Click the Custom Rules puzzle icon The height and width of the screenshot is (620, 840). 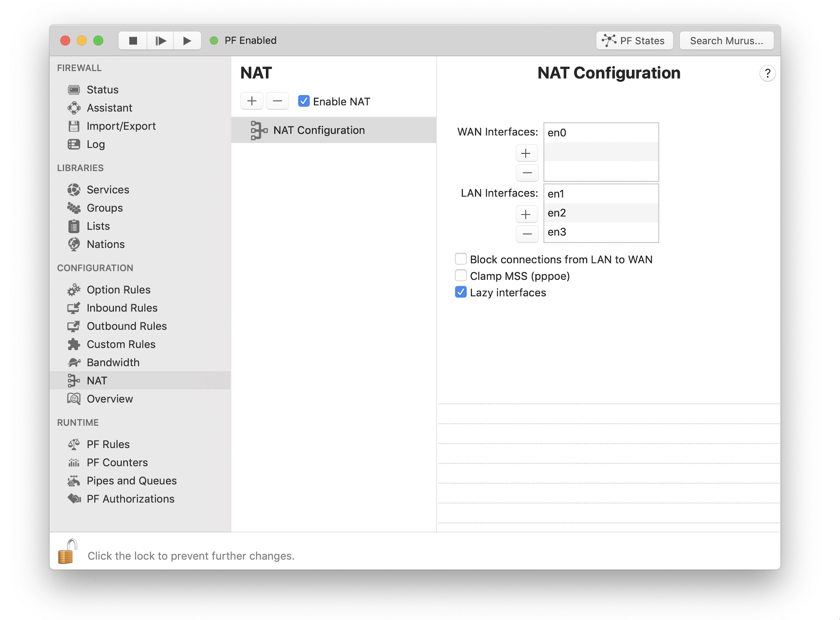74,344
